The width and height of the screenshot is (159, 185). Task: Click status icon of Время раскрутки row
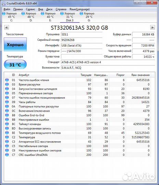(x=7, y=84)
